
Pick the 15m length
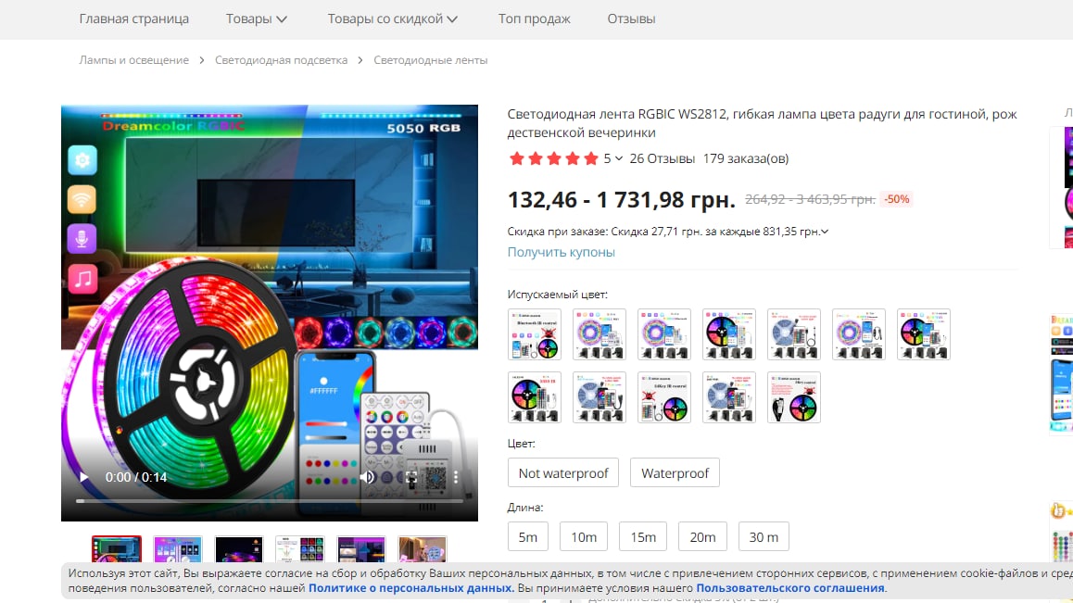642,536
